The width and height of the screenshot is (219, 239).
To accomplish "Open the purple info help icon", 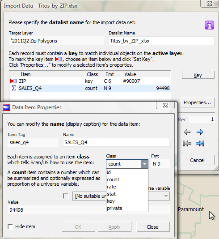I will point(210,25).
